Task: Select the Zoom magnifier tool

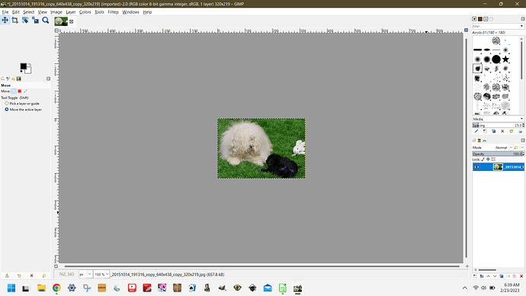Action: (x=46, y=21)
